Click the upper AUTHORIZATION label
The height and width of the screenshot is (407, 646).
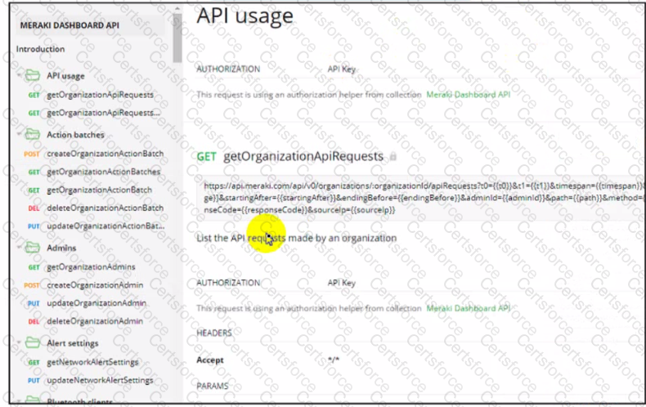click(228, 69)
